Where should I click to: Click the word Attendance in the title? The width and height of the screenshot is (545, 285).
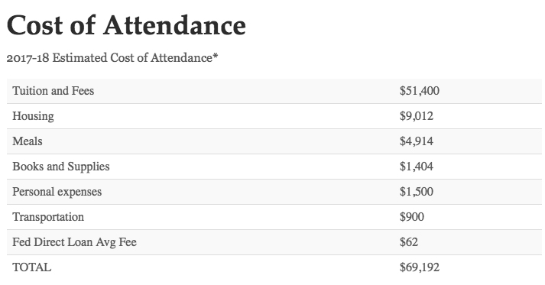174,25
